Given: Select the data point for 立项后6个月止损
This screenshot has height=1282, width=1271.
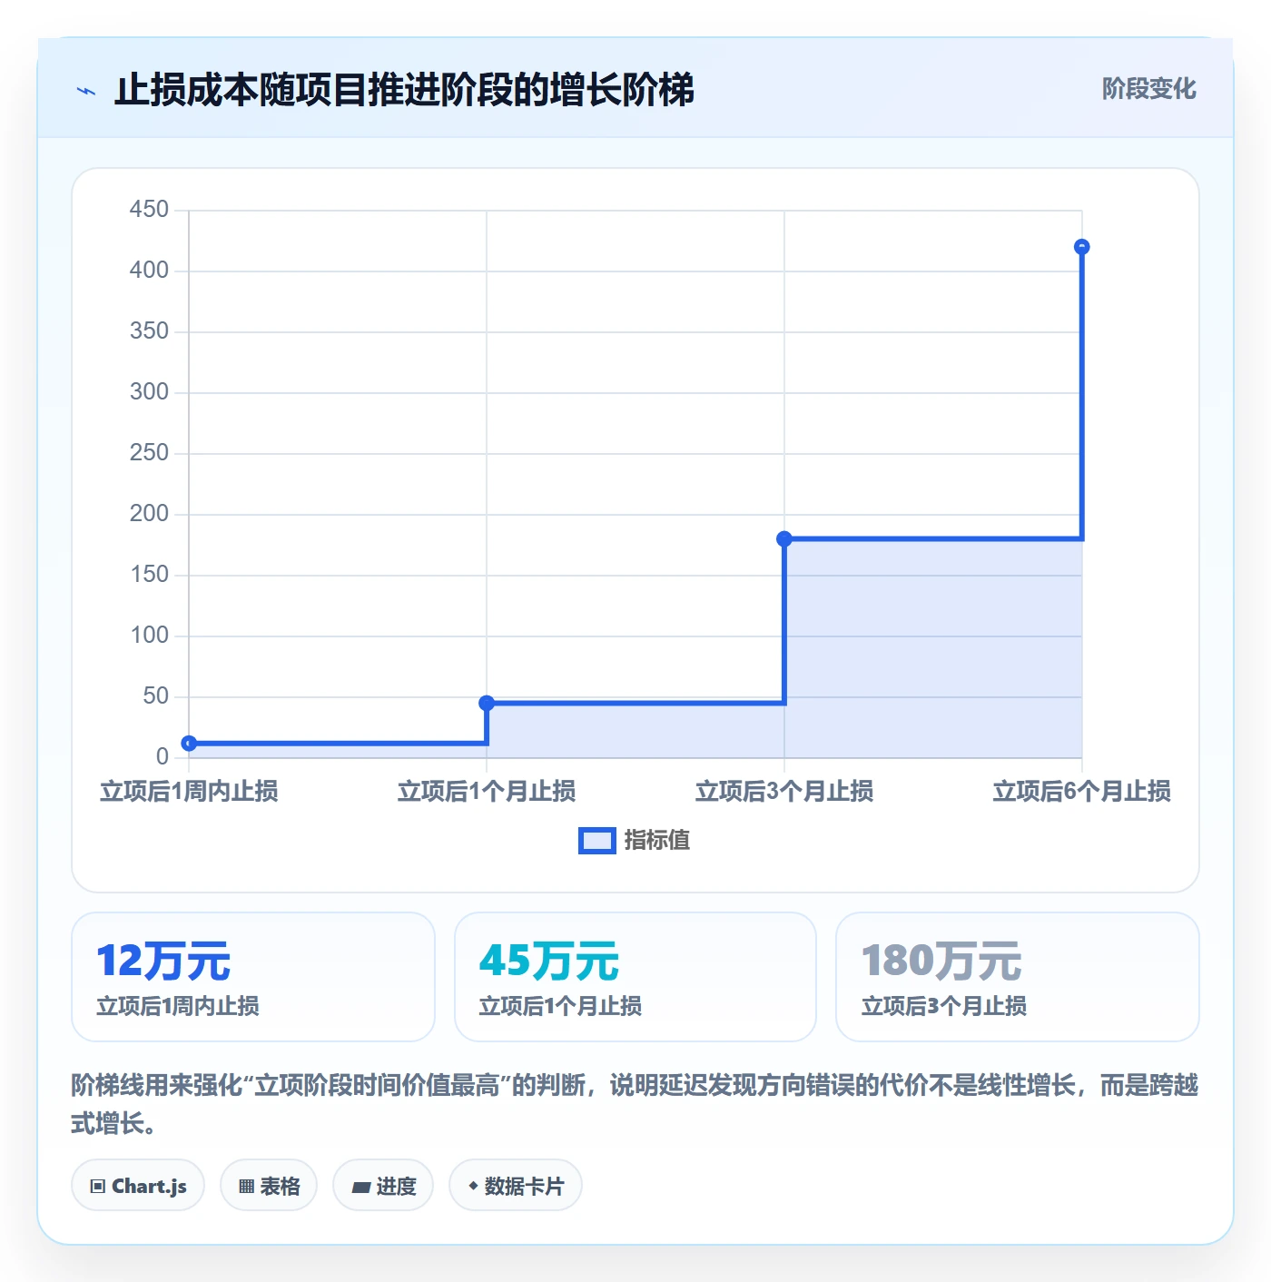Looking at the screenshot, I should 1081,247.
